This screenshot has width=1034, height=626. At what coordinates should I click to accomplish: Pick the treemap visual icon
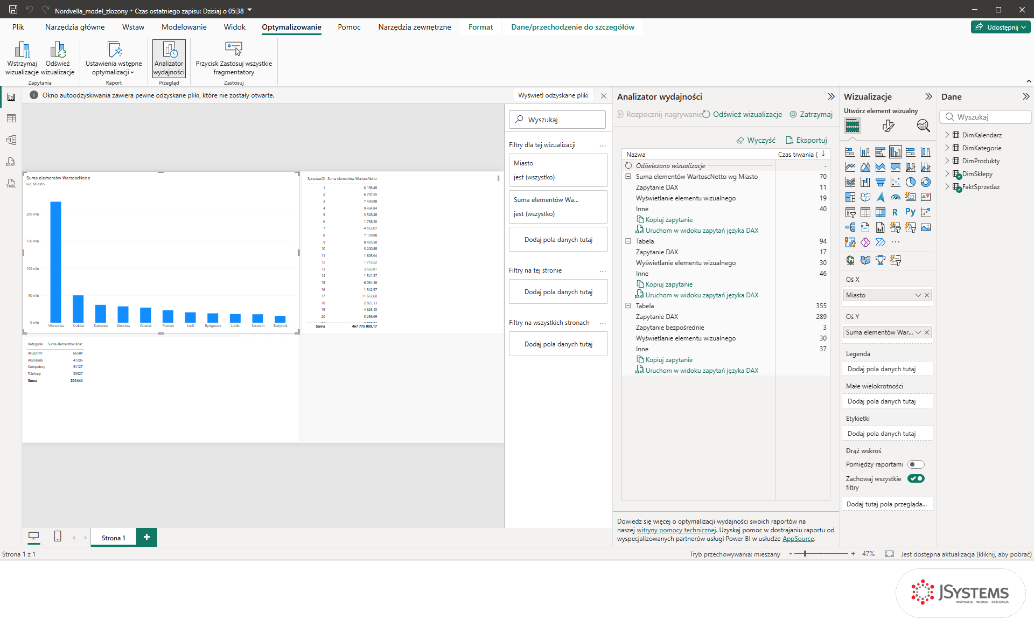pos(850,197)
